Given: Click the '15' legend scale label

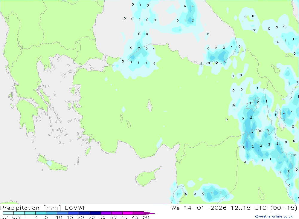Looking at the screenshot, I should point(70,217).
